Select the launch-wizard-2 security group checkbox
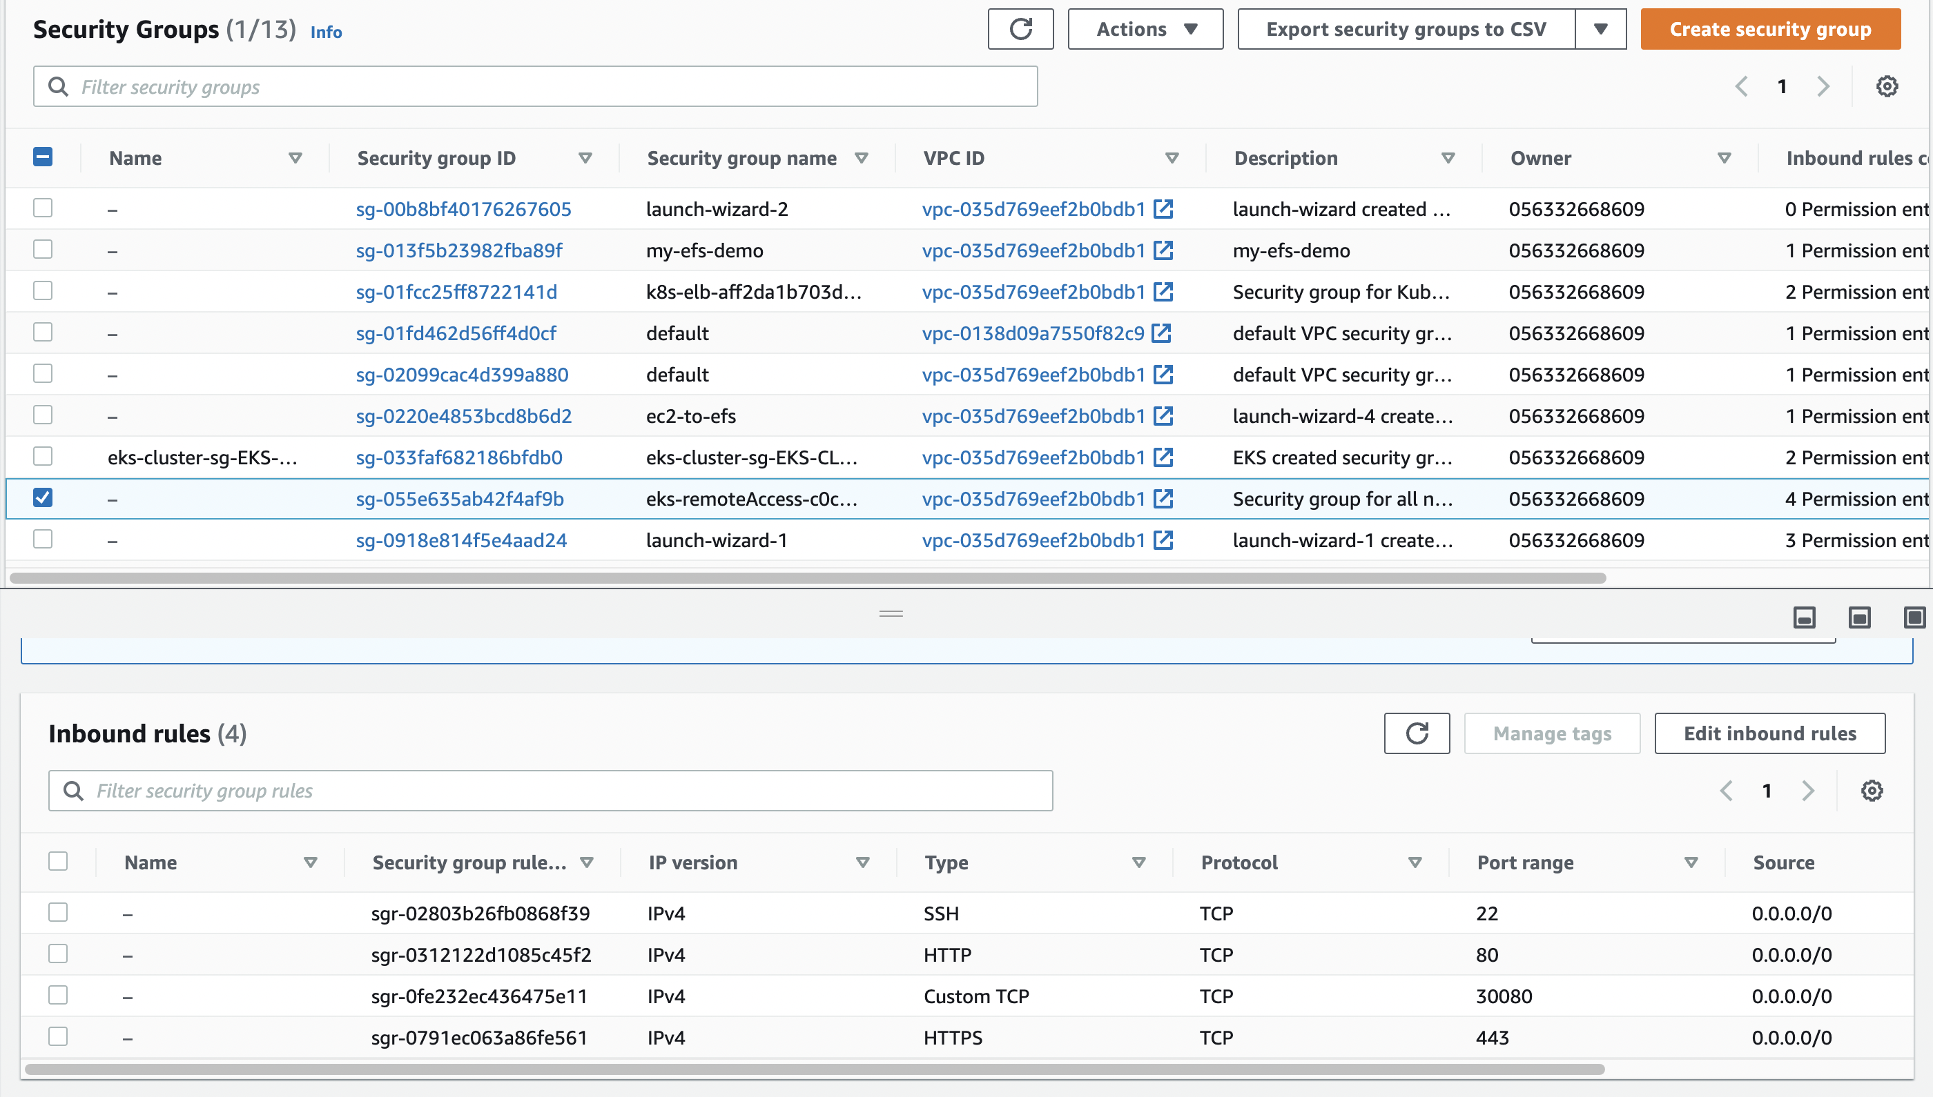1933x1097 pixels. coord(43,208)
